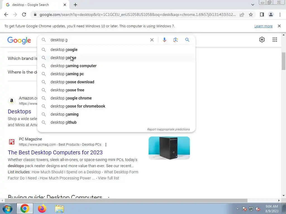Click the address bar URL
Viewport: 286px width, 214px height.
point(137,14)
